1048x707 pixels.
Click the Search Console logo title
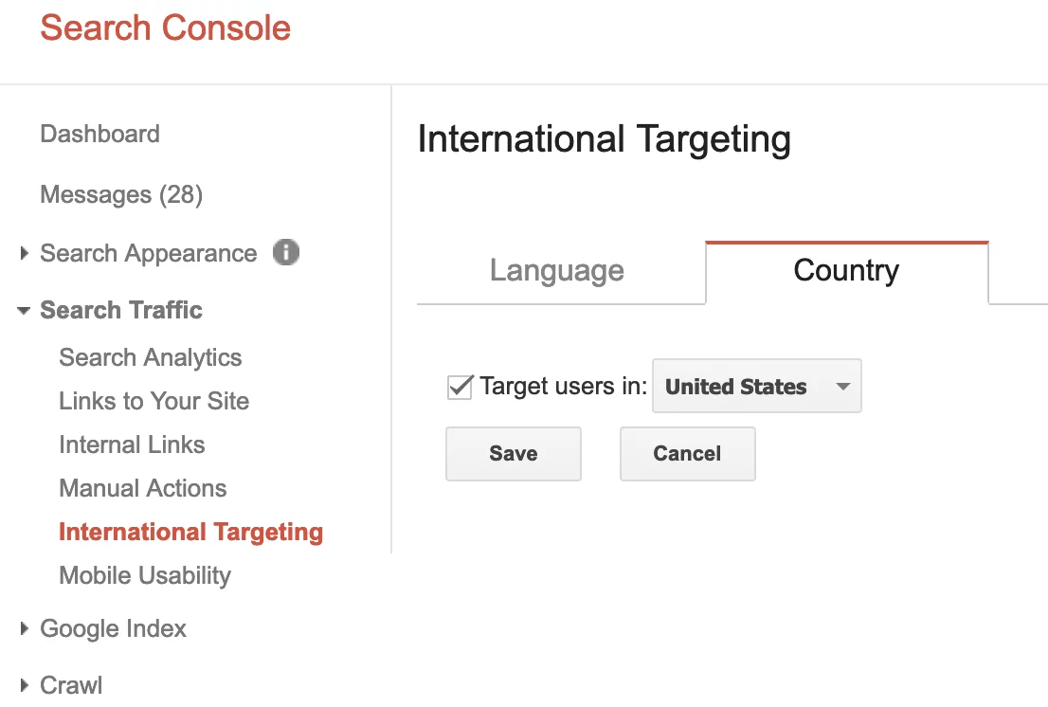point(165,28)
